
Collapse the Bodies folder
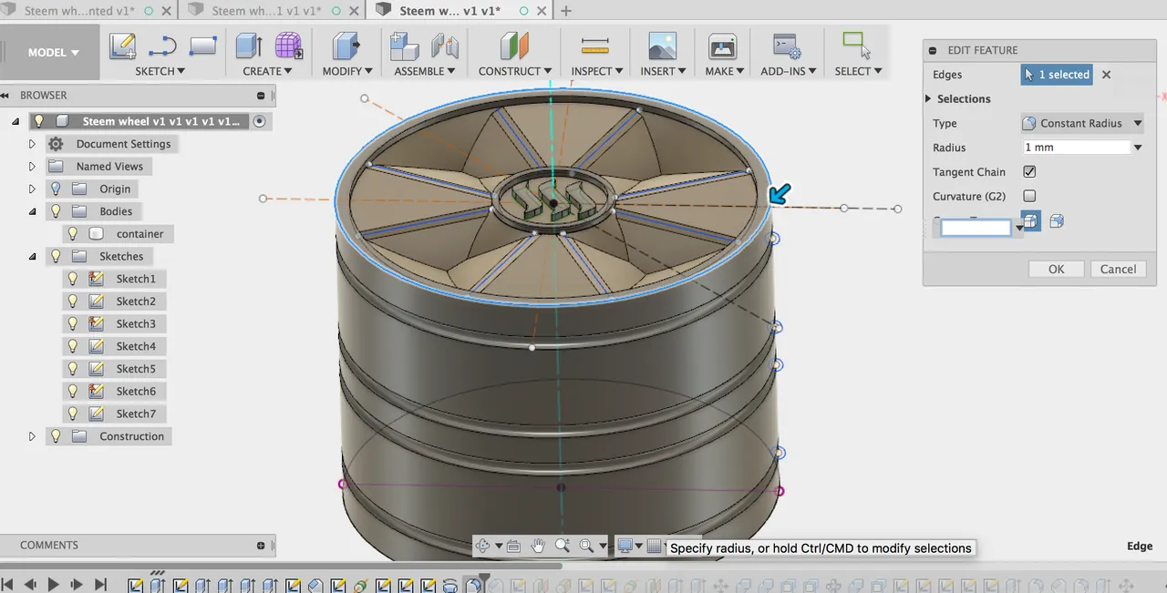(32, 211)
